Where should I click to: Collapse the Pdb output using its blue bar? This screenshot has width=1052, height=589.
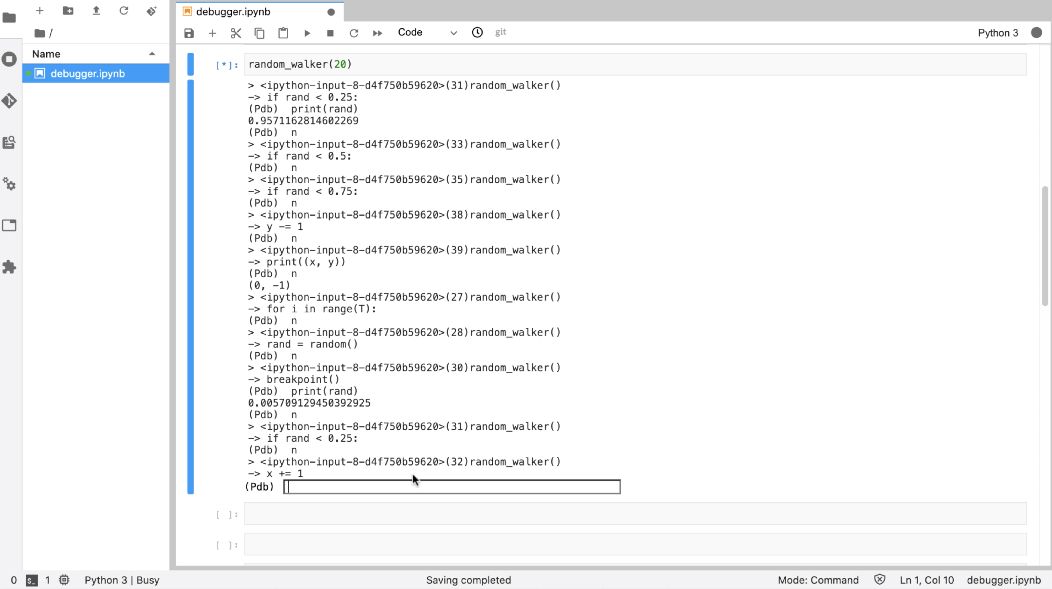pyautogui.click(x=190, y=286)
